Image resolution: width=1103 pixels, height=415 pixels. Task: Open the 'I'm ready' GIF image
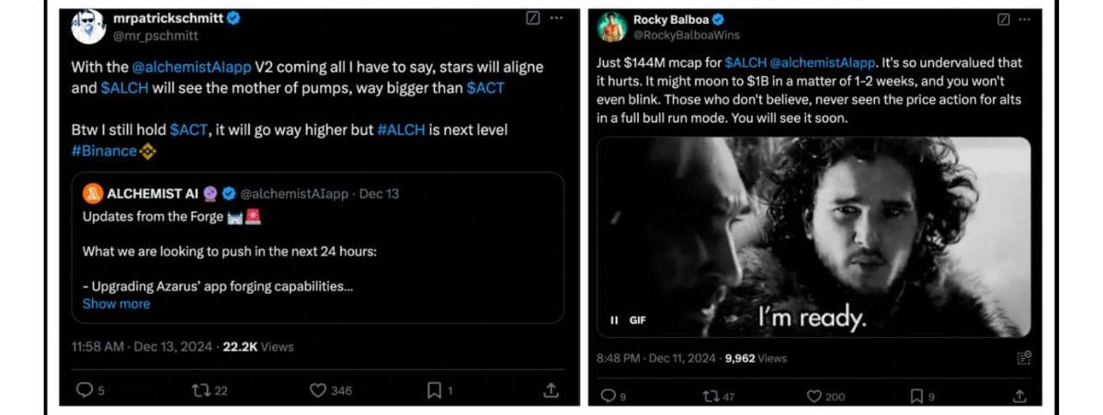click(x=813, y=237)
